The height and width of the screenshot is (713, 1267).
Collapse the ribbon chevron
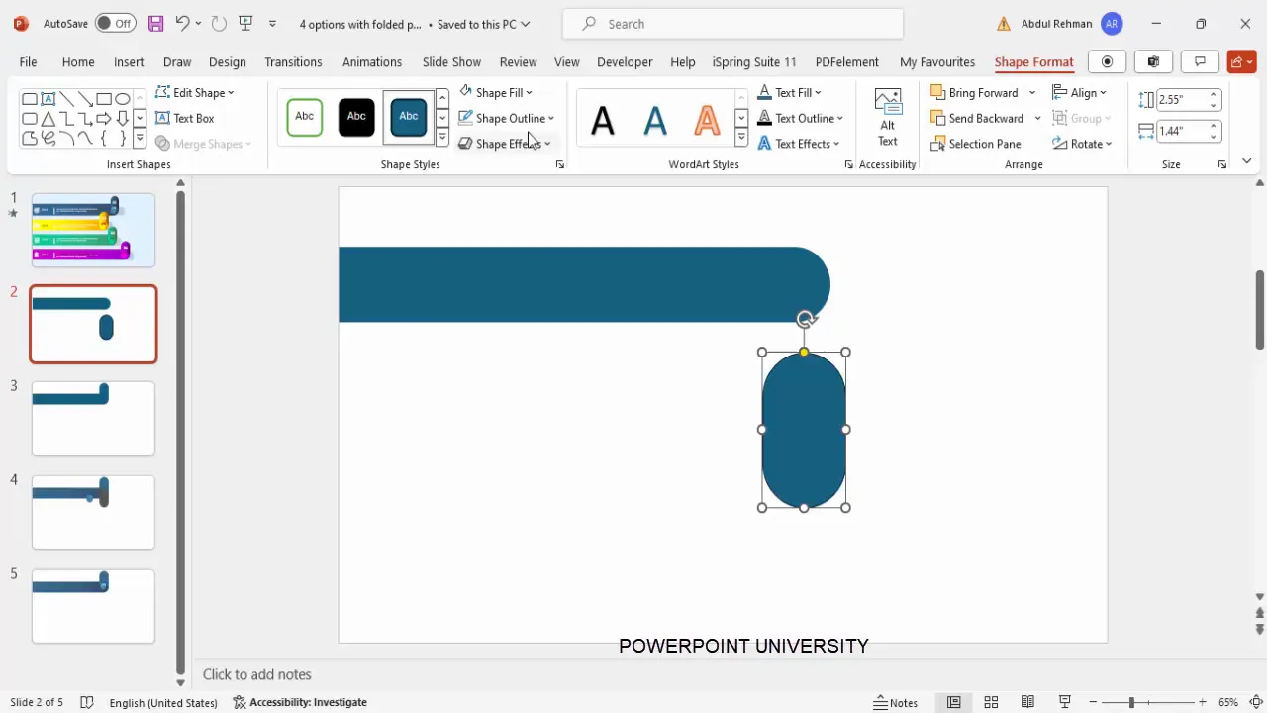coord(1246,160)
